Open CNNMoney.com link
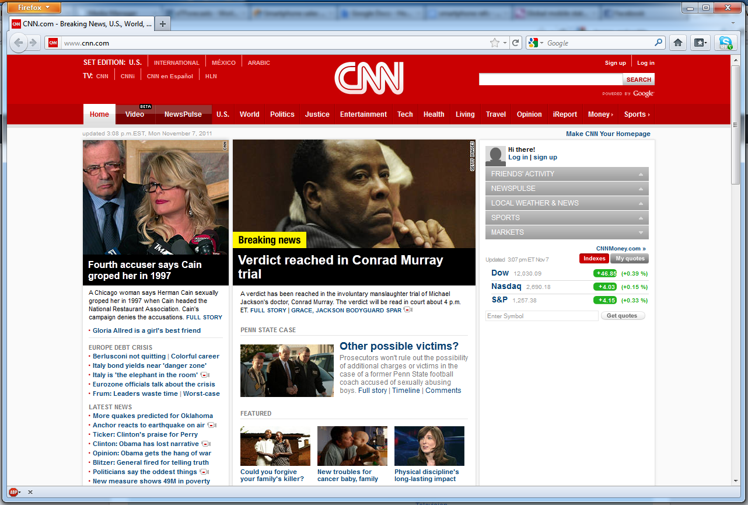Viewport: 748px width, 505px height. click(621, 248)
